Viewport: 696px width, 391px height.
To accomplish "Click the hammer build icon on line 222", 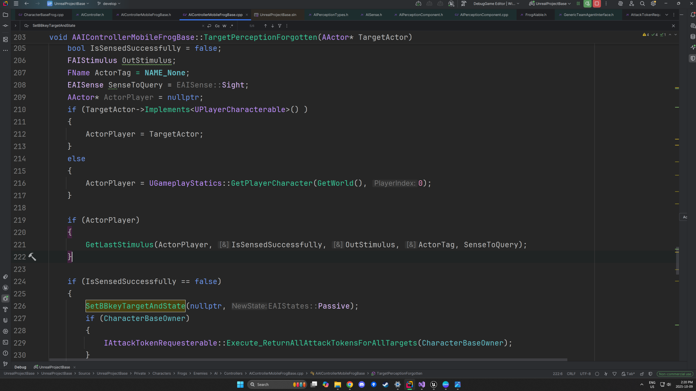I will click(x=32, y=257).
